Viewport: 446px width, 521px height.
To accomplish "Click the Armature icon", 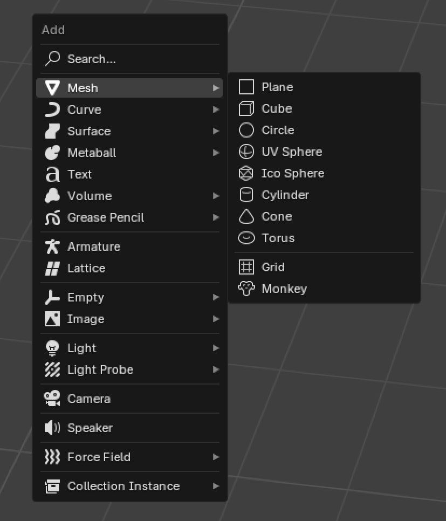I will tap(52, 247).
